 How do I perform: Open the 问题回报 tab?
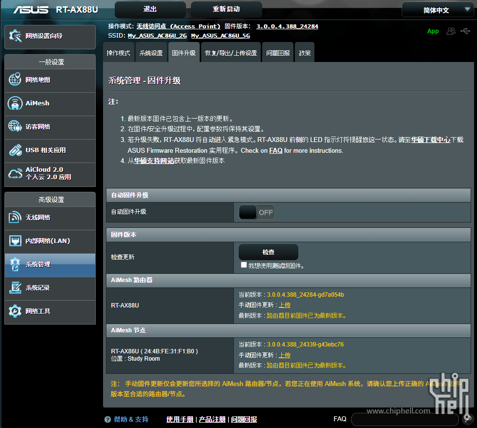278,53
